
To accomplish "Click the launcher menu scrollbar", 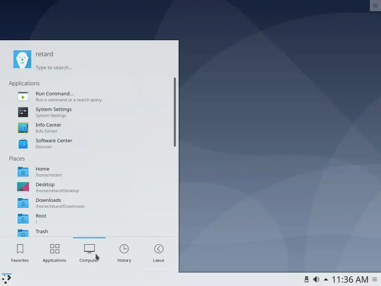I will tap(175, 112).
